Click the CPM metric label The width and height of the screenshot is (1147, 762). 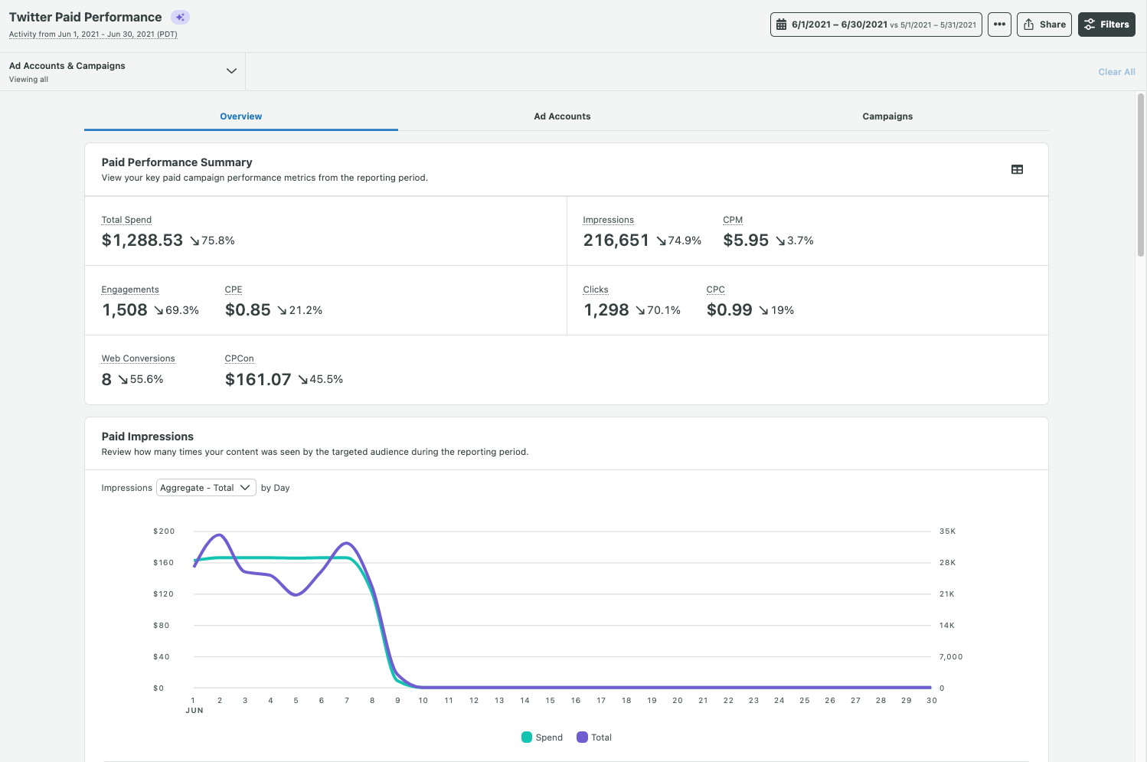click(x=733, y=220)
